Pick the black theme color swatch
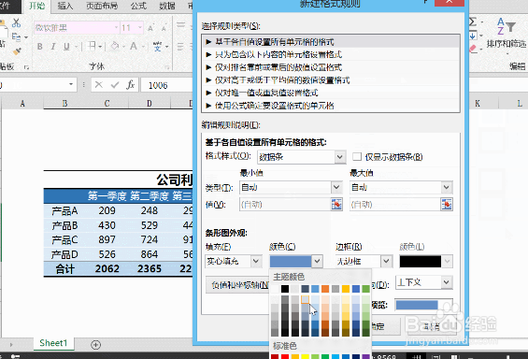 coord(285,289)
